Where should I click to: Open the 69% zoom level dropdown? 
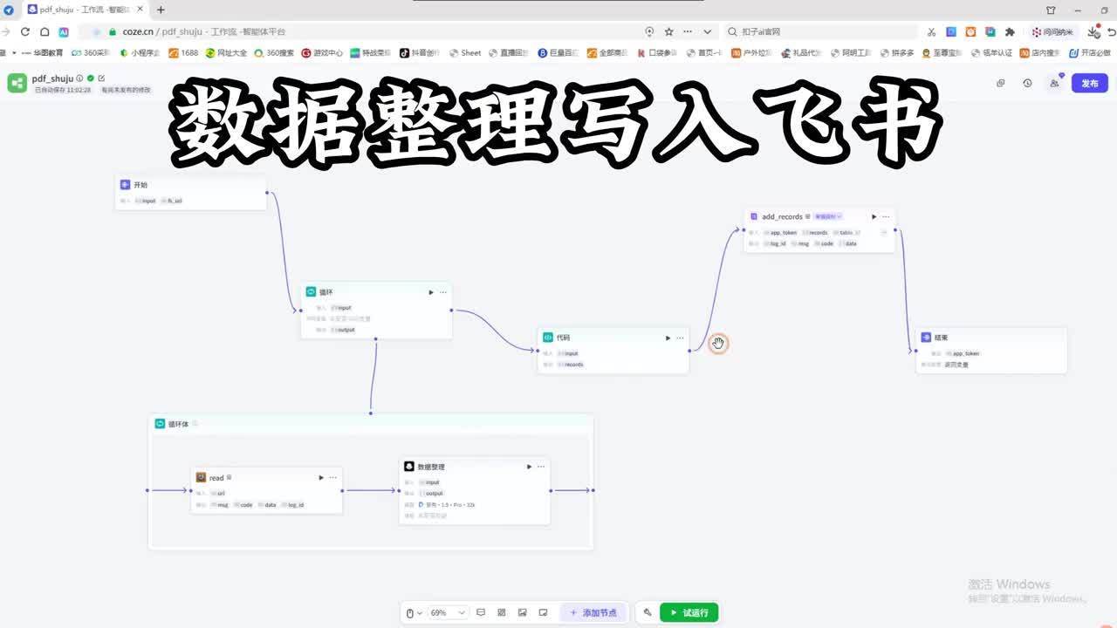click(x=447, y=612)
